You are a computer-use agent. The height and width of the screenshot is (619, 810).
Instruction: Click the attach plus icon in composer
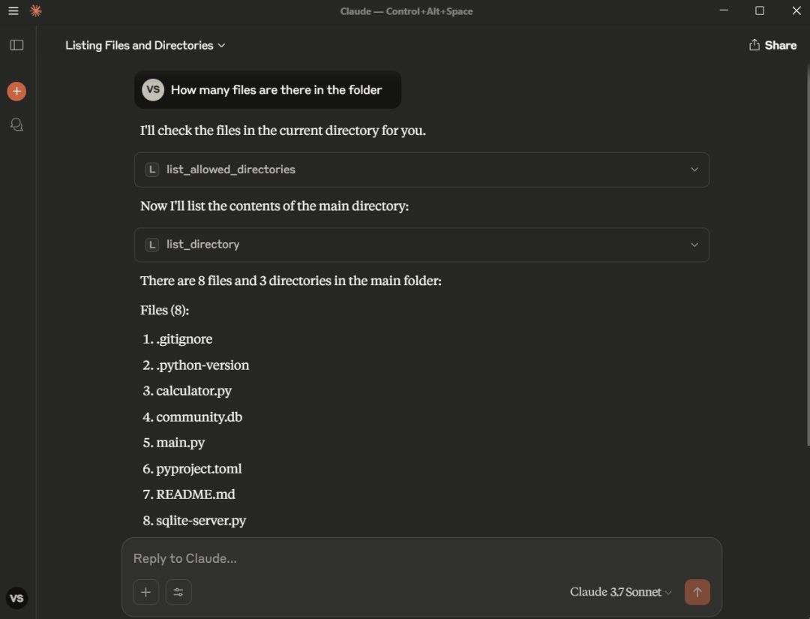[145, 592]
